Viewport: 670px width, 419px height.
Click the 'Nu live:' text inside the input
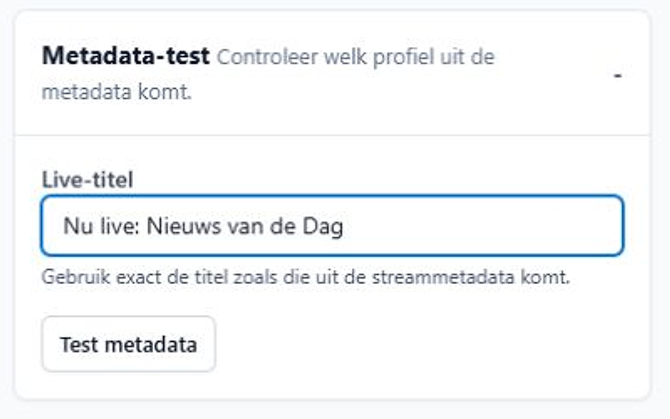click(101, 225)
